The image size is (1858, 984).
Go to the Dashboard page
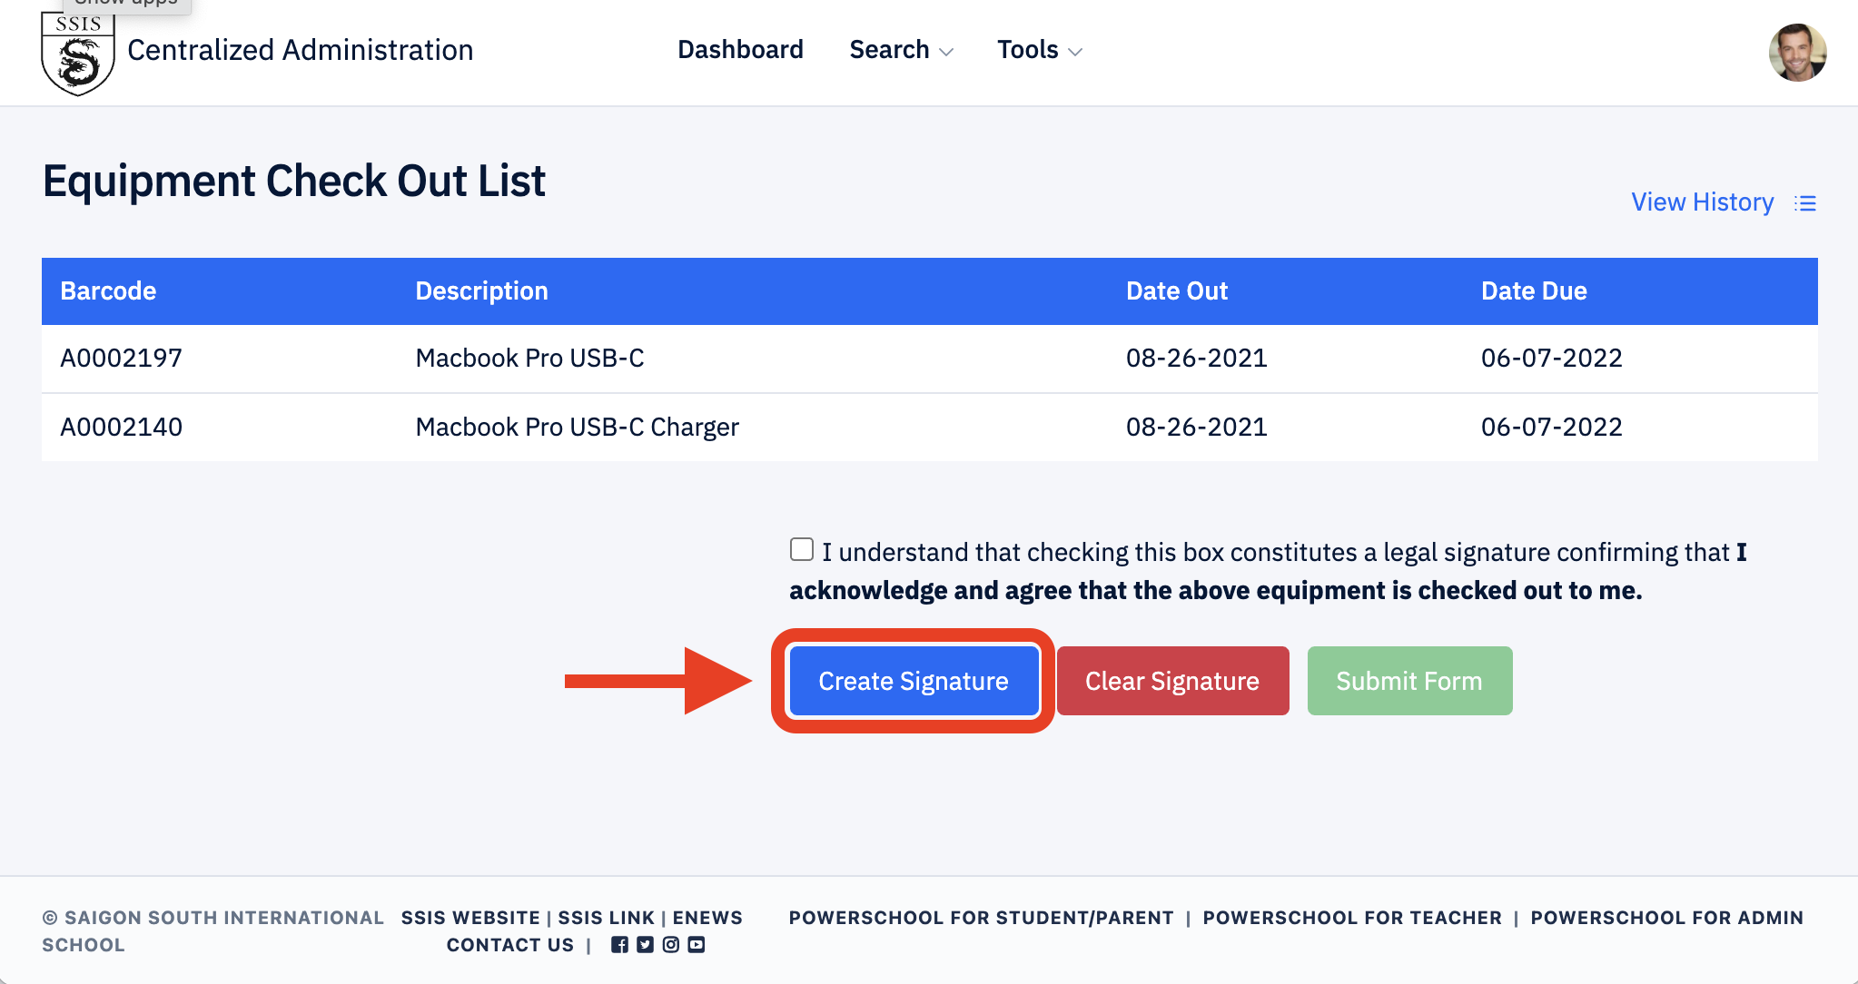[x=740, y=50]
